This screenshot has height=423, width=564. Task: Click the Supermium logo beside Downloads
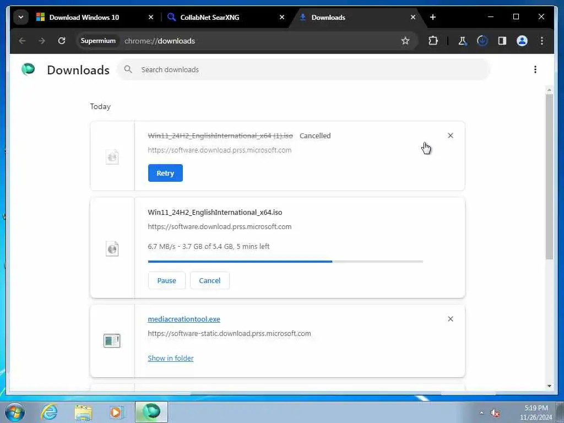click(x=28, y=69)
